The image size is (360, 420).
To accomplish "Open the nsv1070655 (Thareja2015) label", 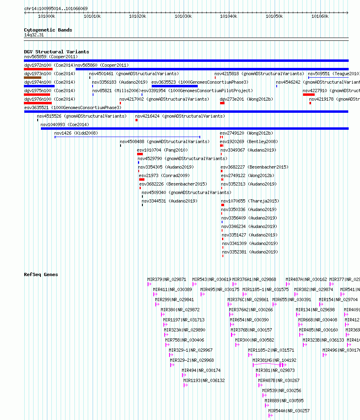I will click(250, 201).
